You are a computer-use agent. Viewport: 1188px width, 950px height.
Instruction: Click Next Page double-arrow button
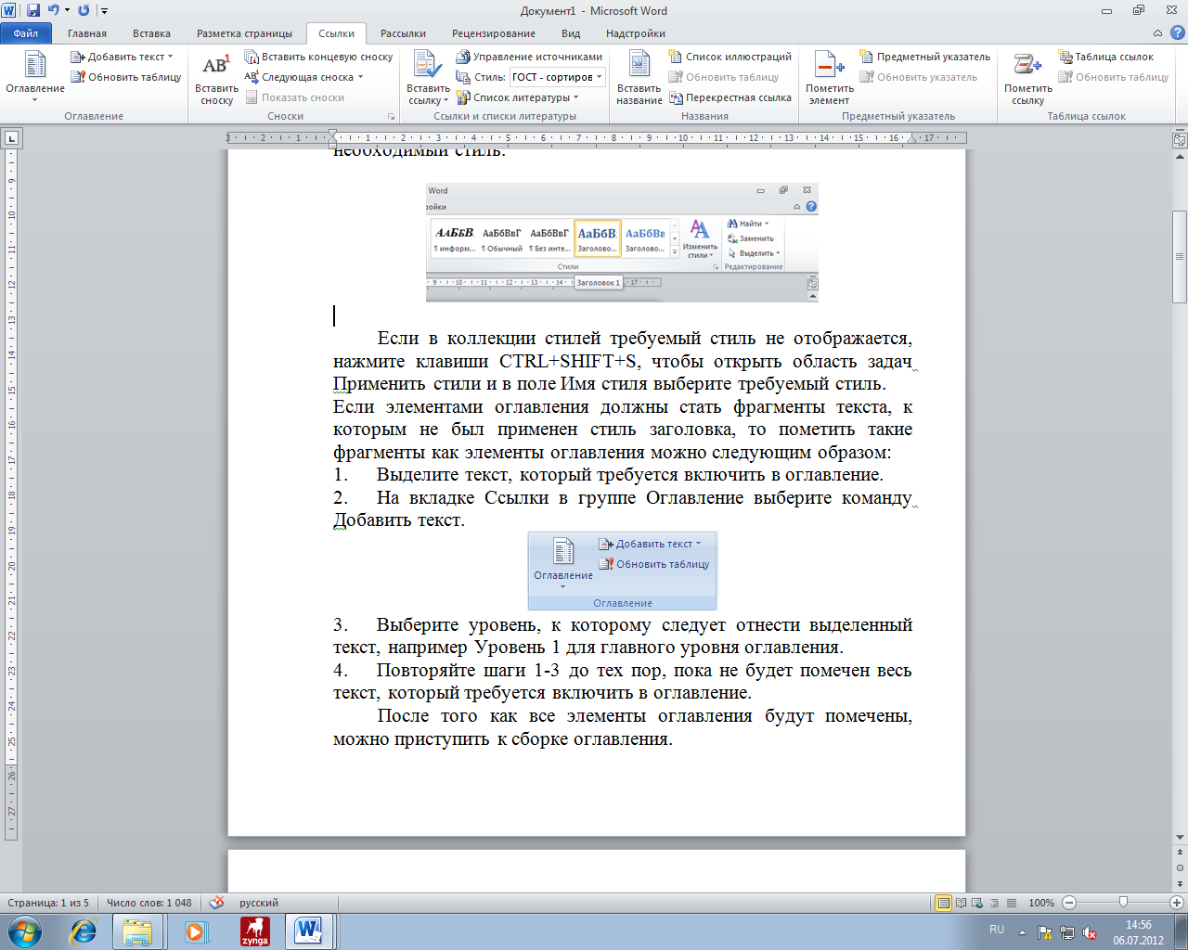coord(1180,882)
